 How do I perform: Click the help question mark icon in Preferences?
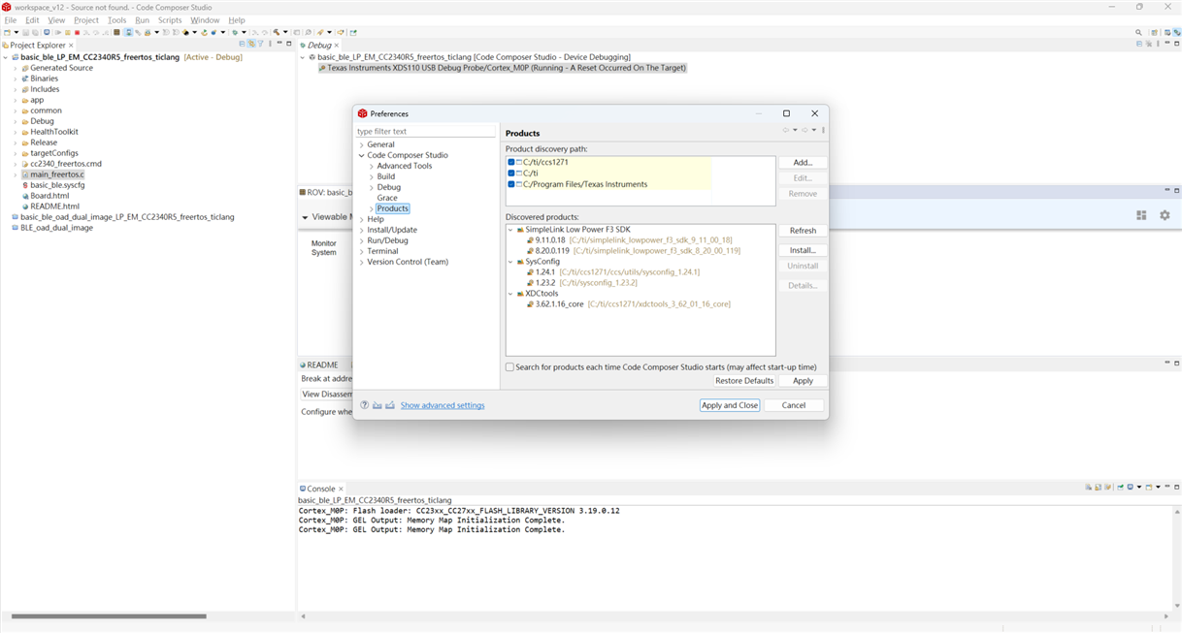pyautogui.click(x=365, y=405)
